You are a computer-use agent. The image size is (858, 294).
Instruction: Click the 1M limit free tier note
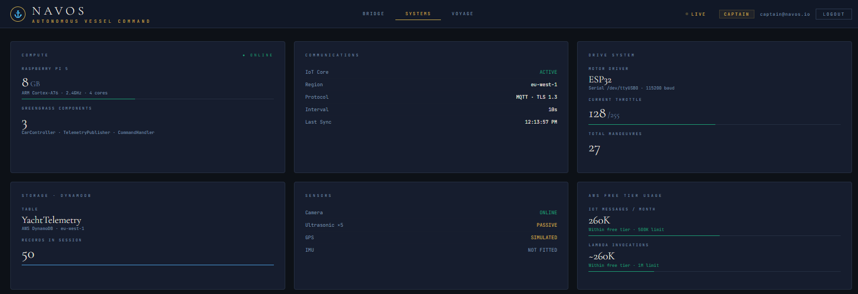(624, 266)
